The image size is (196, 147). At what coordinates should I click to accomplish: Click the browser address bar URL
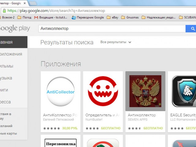[56, 11]
